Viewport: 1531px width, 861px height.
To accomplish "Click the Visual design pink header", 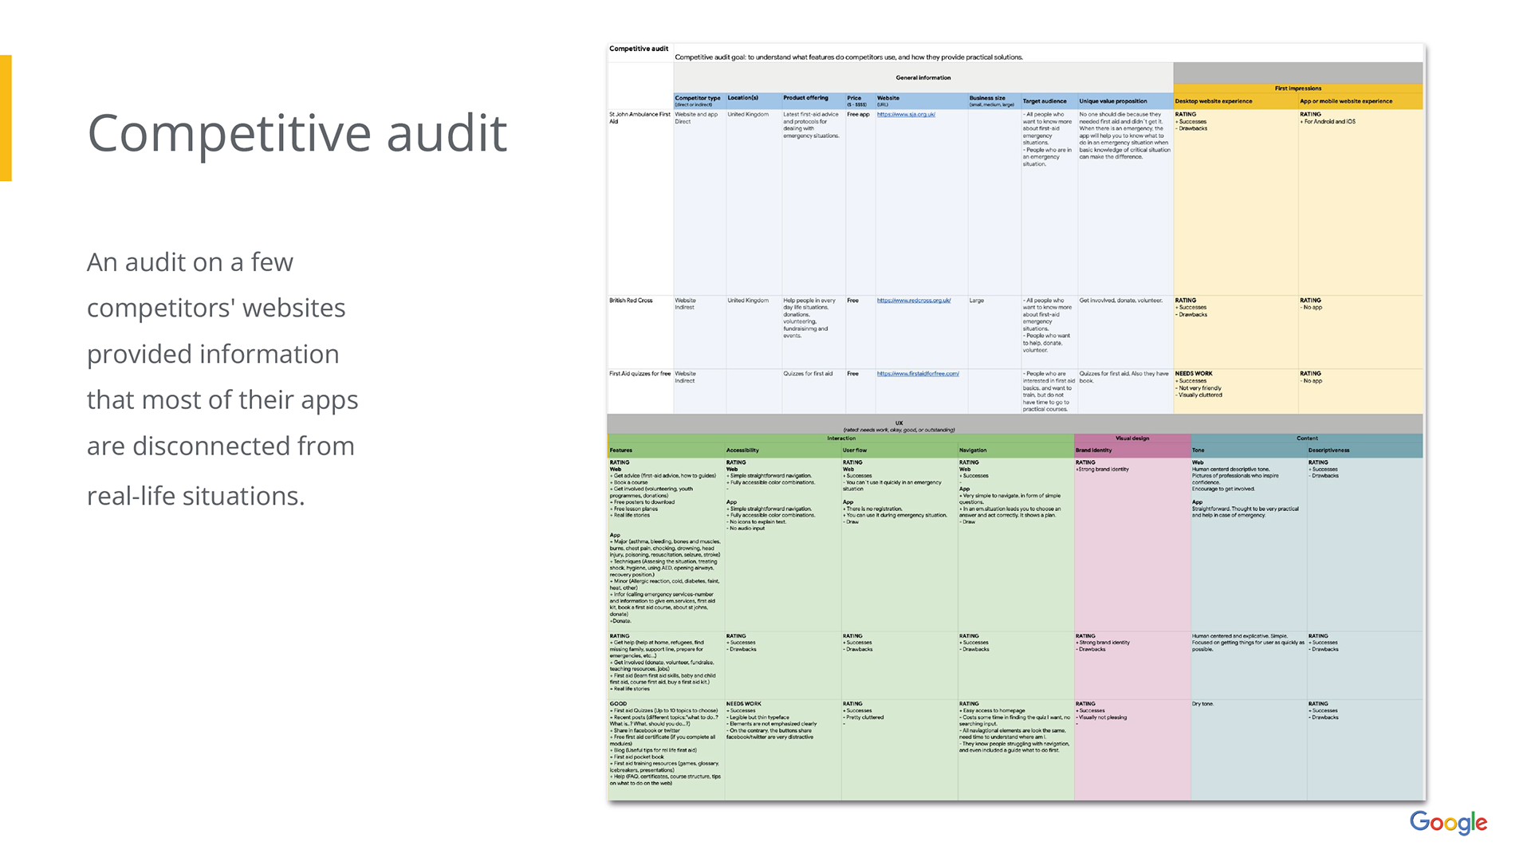I will (1132, 438).
